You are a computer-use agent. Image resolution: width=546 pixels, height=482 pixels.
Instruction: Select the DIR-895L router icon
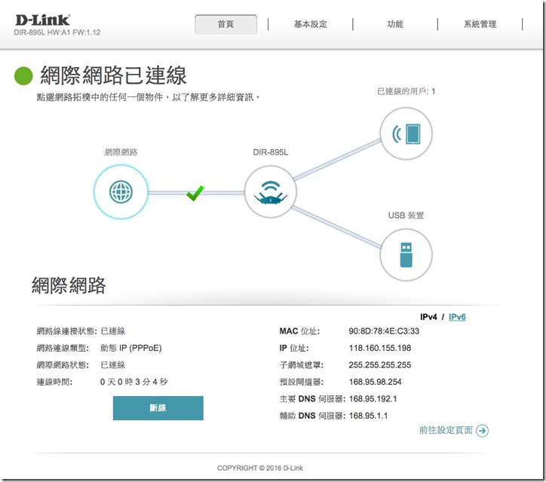pos(271,191)
